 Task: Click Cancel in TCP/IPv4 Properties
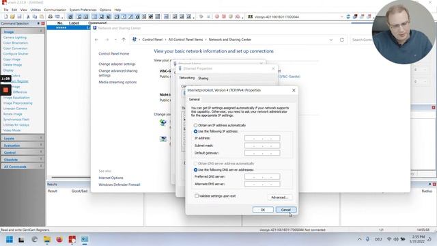[286, 210]
